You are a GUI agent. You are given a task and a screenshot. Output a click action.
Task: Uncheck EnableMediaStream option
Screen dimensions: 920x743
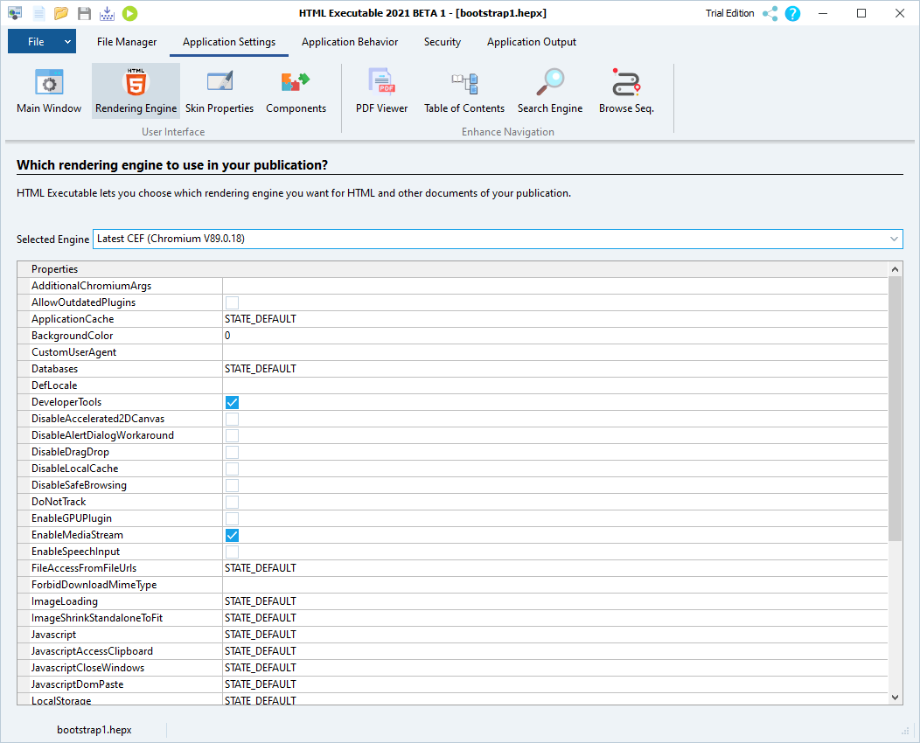point(232,534)
